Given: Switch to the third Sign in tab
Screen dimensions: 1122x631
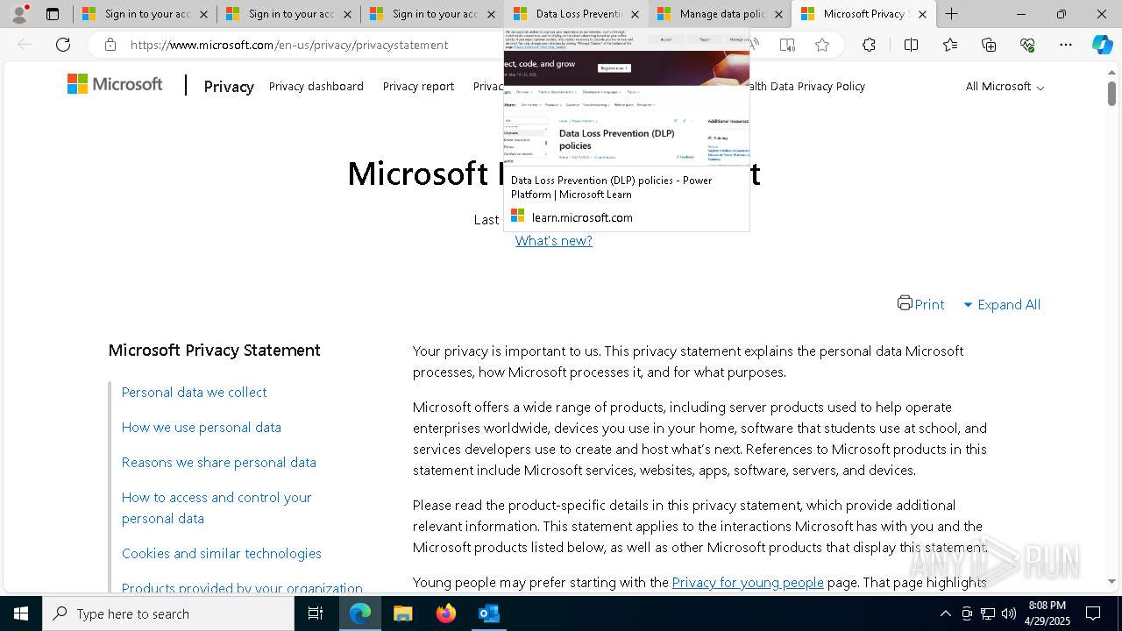Looking at the screenshot, I should (x=433, y=14).
